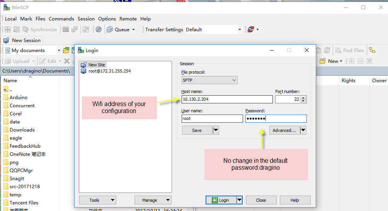
Task: Click the open directory folder icon
Action: click(x=66, y=51)
